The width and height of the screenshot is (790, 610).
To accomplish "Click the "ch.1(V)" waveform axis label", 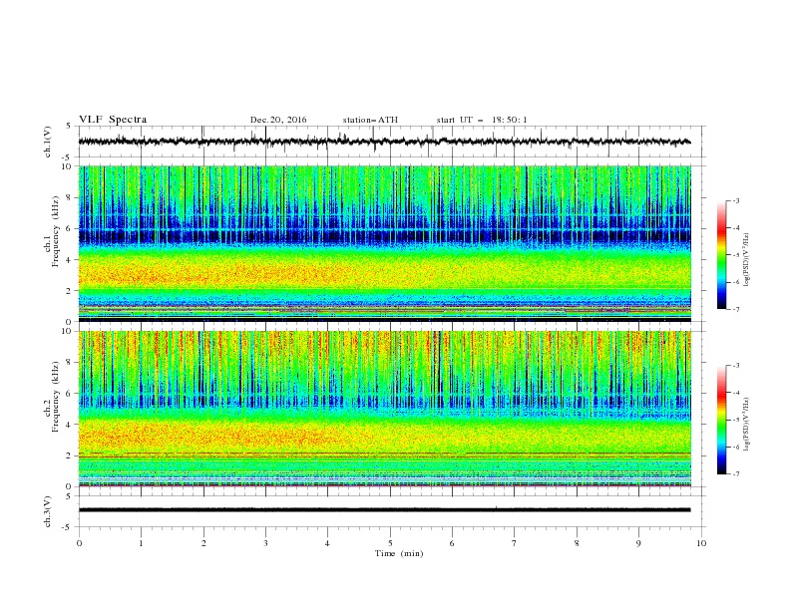I will click(48, 142).
